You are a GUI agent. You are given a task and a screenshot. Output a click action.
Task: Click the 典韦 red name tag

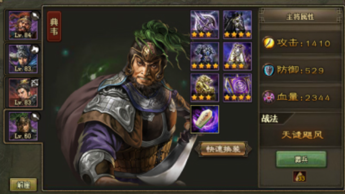click(x=54, y=26)
